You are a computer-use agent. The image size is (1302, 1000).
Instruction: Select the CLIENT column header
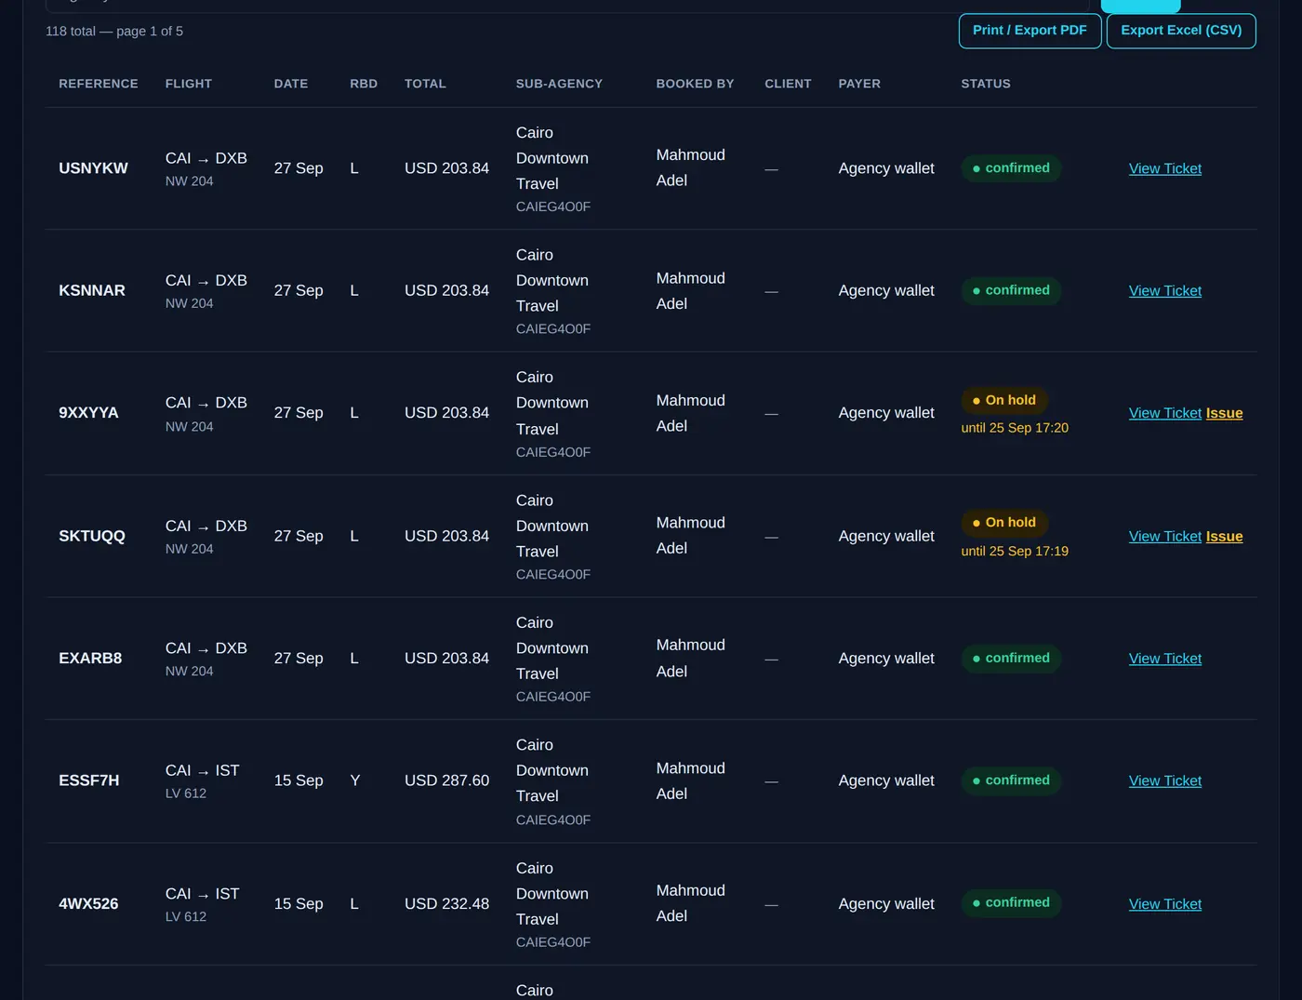pos(788,84)
